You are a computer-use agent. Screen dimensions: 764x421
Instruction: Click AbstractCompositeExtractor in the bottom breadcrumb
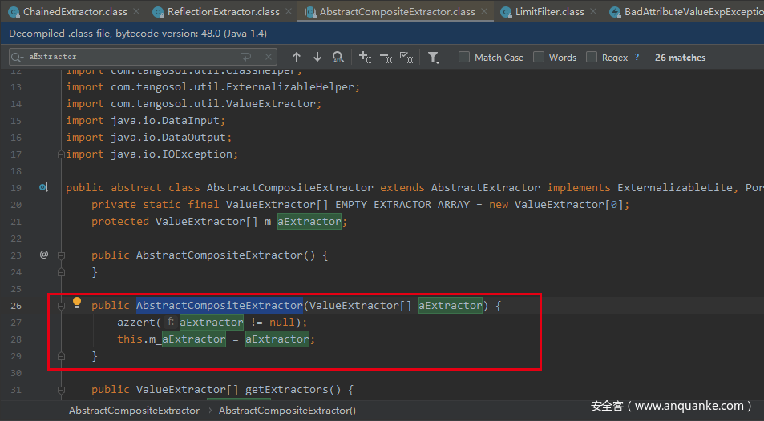(x=134, y=410)
